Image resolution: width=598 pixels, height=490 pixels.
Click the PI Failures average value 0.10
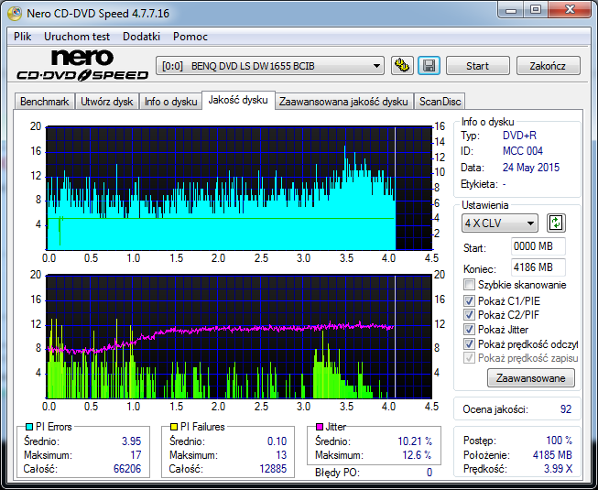pos(277,441)
